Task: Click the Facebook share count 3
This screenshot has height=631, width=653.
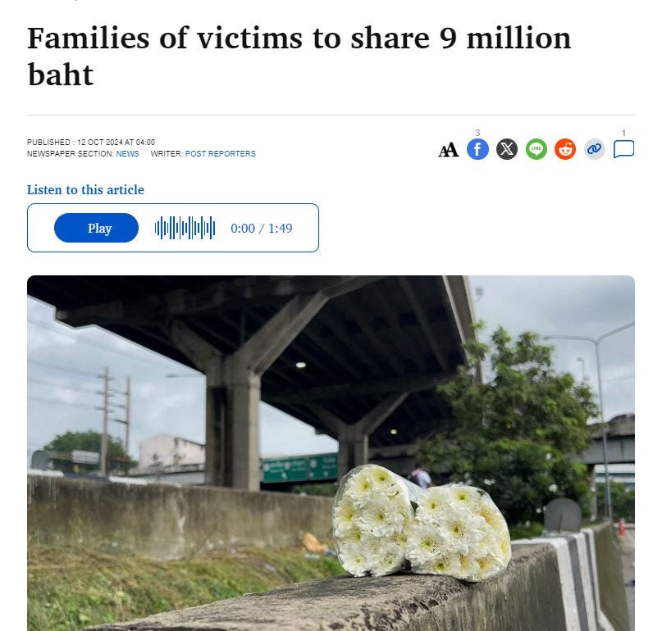Action: (477, 133)
